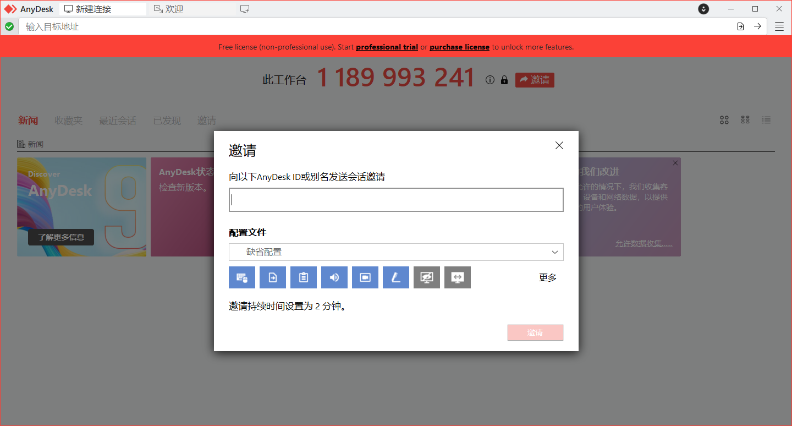Screen dimensions: 792x426
Task: Click the 允许数据收集 link
Action: (x=643, y=244)
